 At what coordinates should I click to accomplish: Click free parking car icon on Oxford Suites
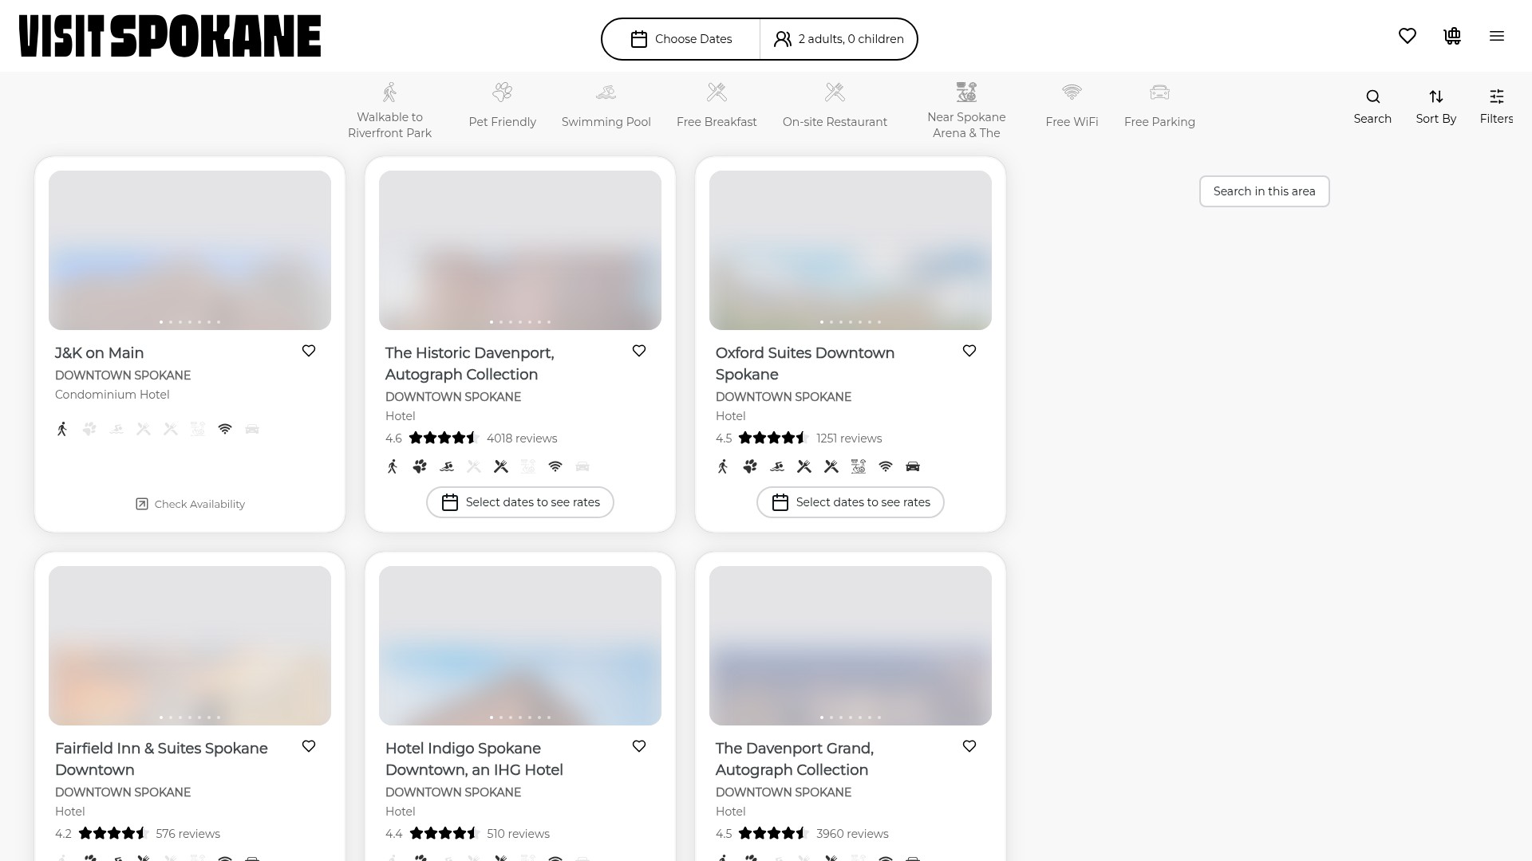click(913, 466)
